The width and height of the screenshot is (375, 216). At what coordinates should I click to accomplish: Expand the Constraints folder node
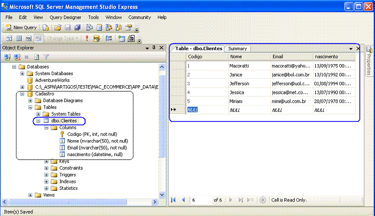pyautogui.click(x=47, y=168)
